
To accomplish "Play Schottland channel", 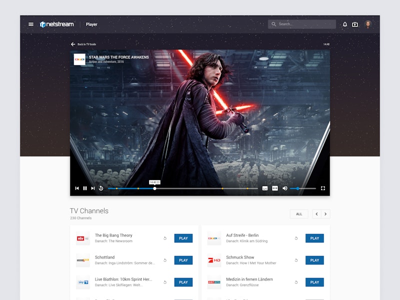I will pyautogui.click(x=183, y=260).
